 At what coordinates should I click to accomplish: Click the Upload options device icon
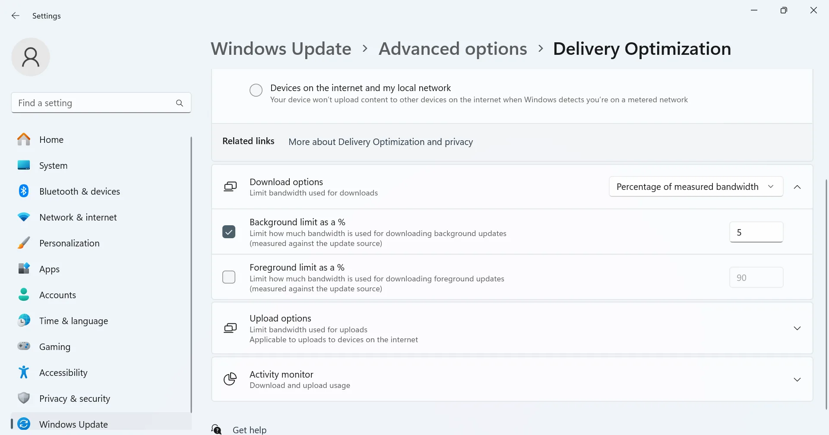pos(230,328)
